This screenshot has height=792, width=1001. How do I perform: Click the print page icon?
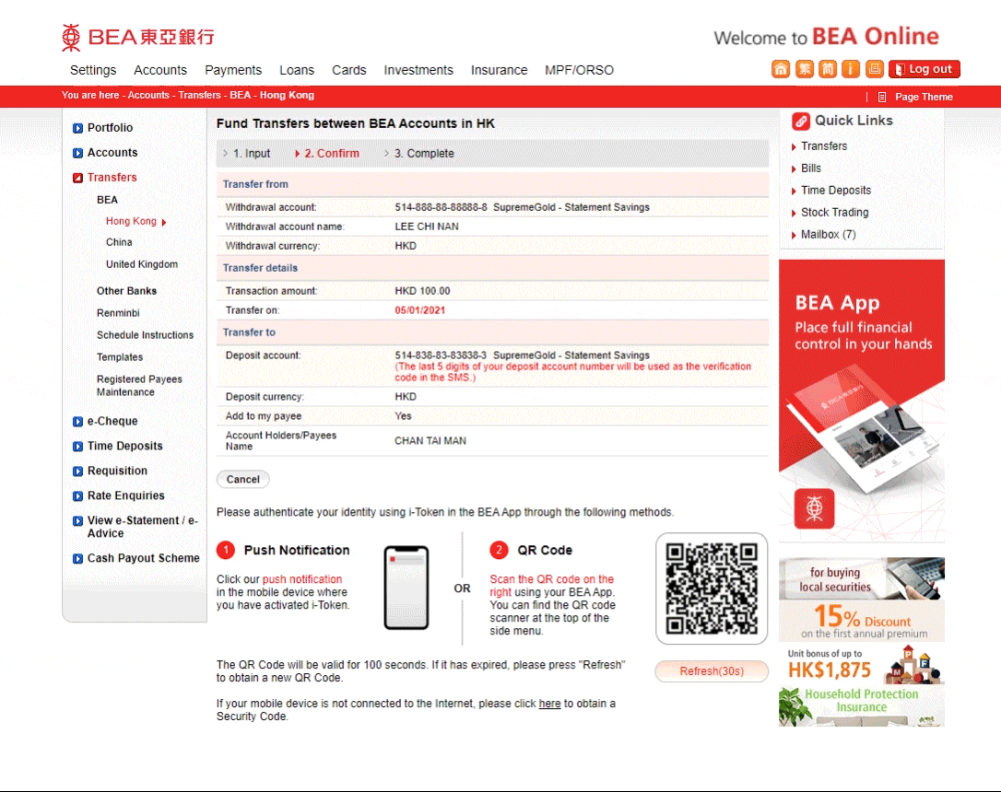(x=874, y=69)
